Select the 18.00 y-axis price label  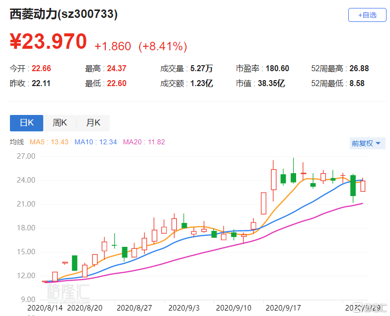tap(26, 228)
